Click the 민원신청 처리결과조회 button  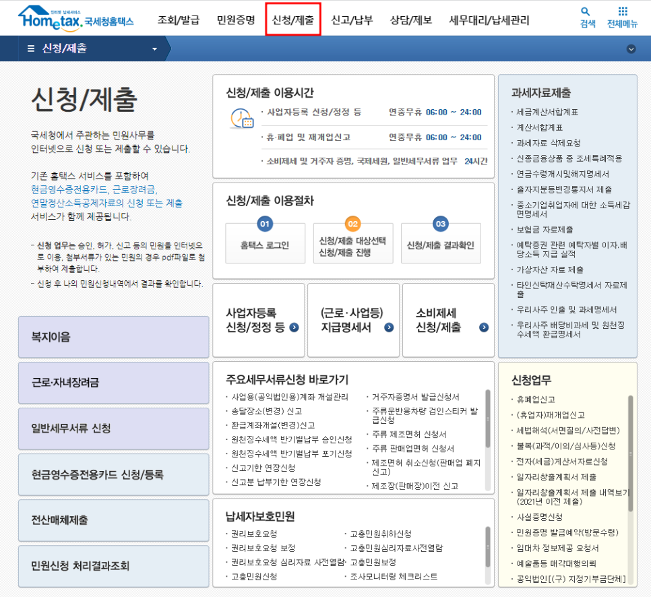(x=113, y=566)
